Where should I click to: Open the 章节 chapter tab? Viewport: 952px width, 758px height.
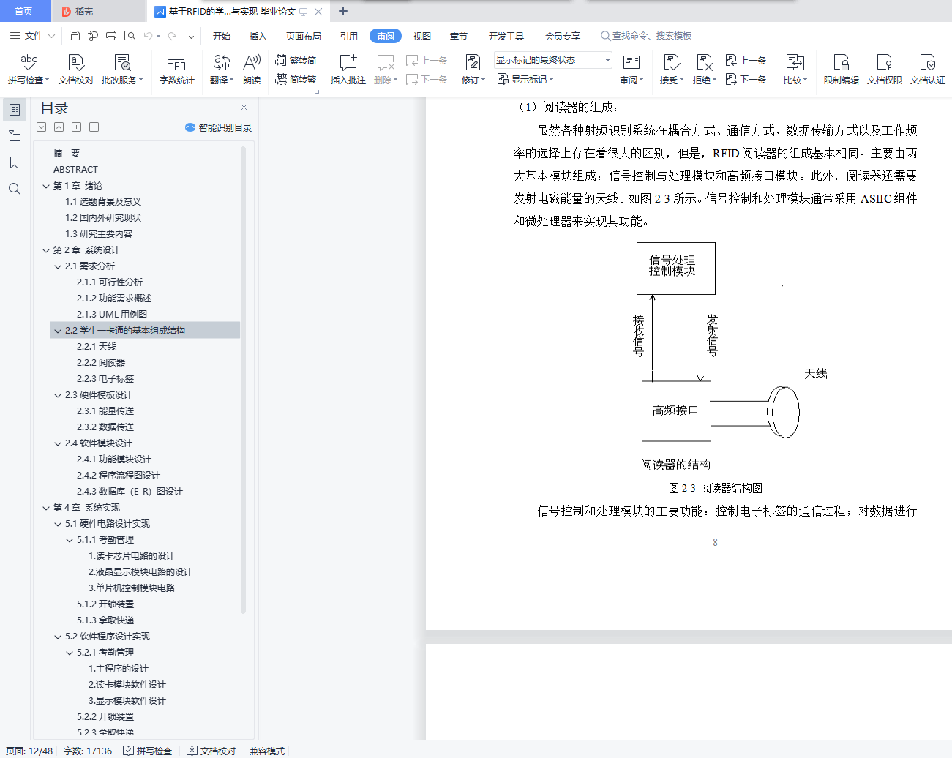(x=459, y=36)
